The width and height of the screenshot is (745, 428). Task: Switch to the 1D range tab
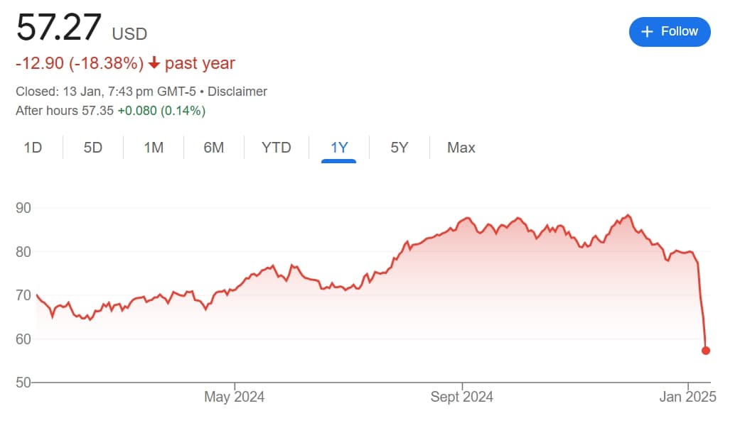click(33, 148)
